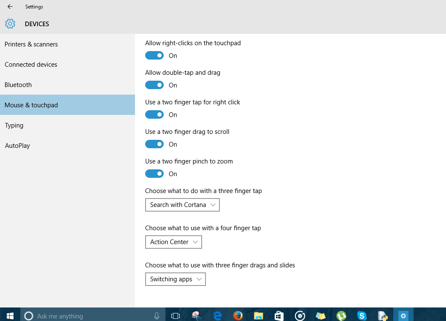Disable double-tap and drag
Viewport: 446px width, 321px height.
154,85
